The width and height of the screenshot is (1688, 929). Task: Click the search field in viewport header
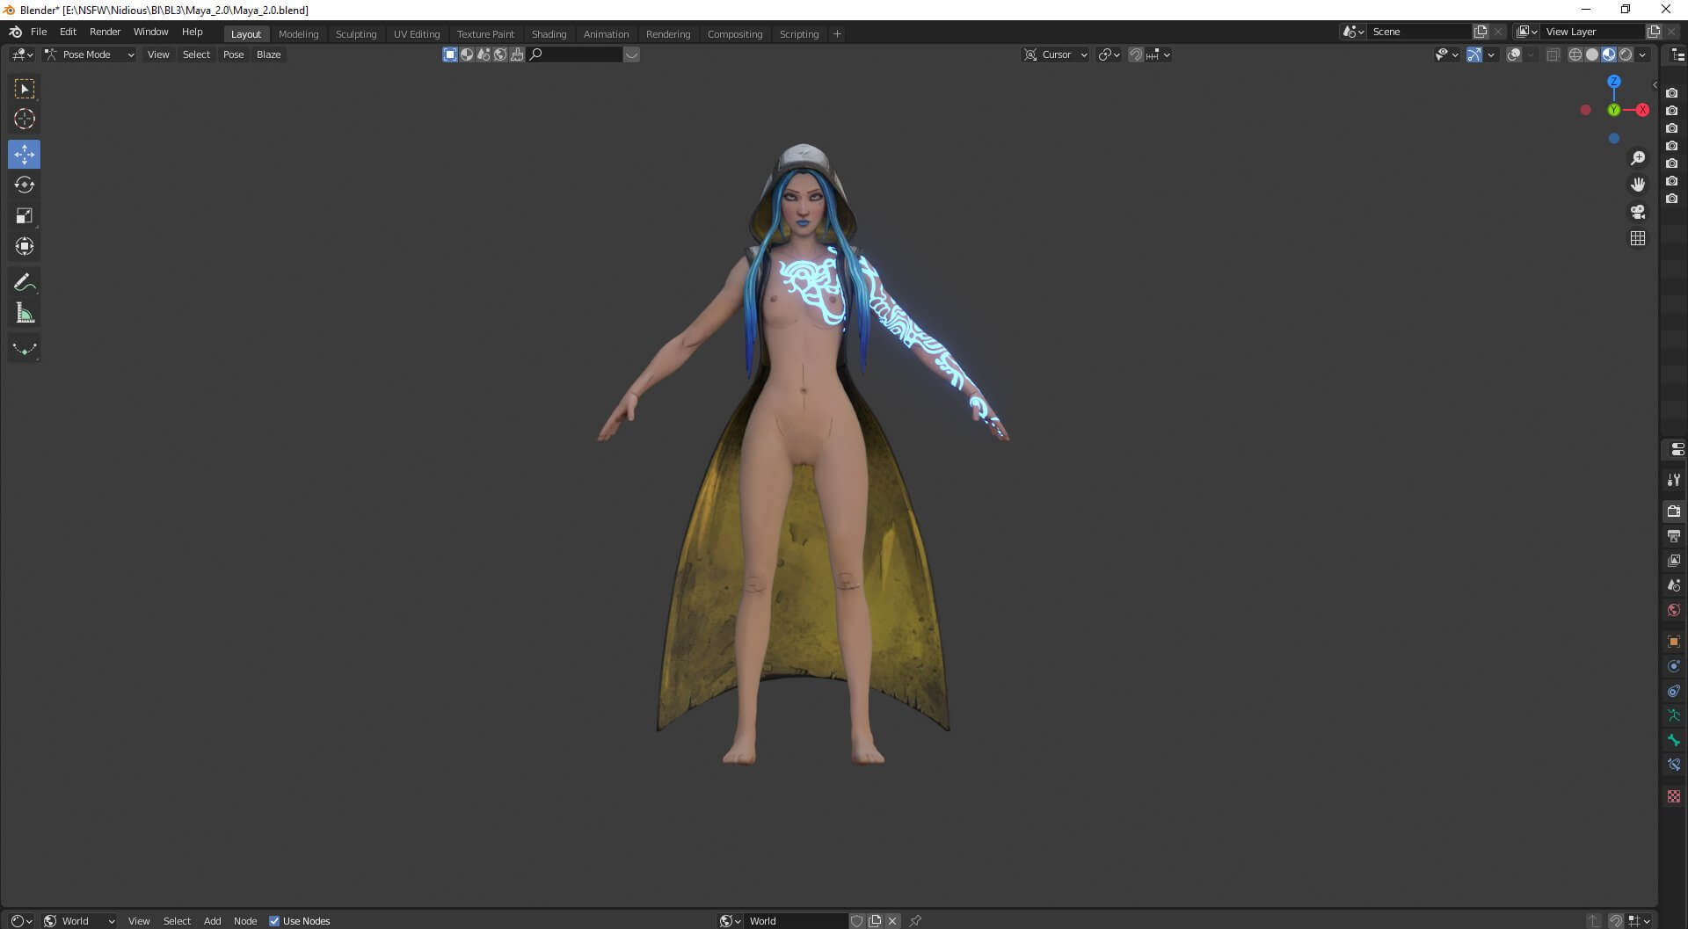point(575,54)
